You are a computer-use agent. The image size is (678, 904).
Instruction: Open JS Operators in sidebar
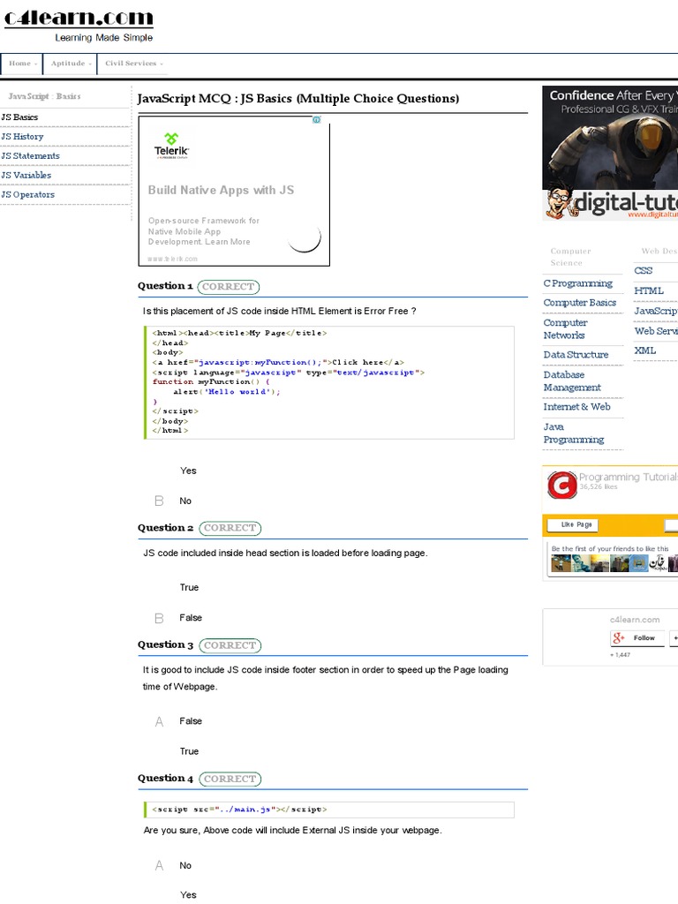click(x=27, y=195)
